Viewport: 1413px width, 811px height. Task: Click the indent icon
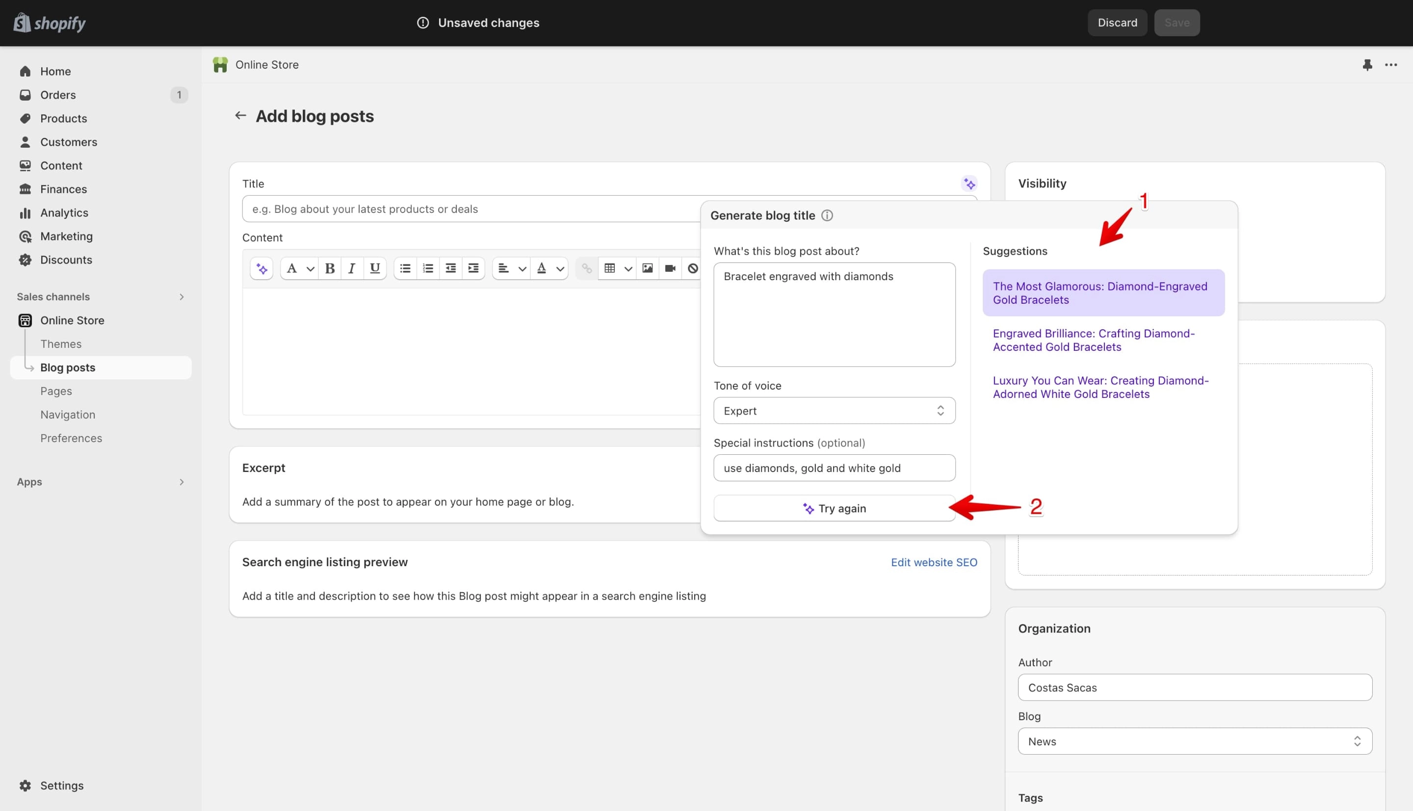473,269
